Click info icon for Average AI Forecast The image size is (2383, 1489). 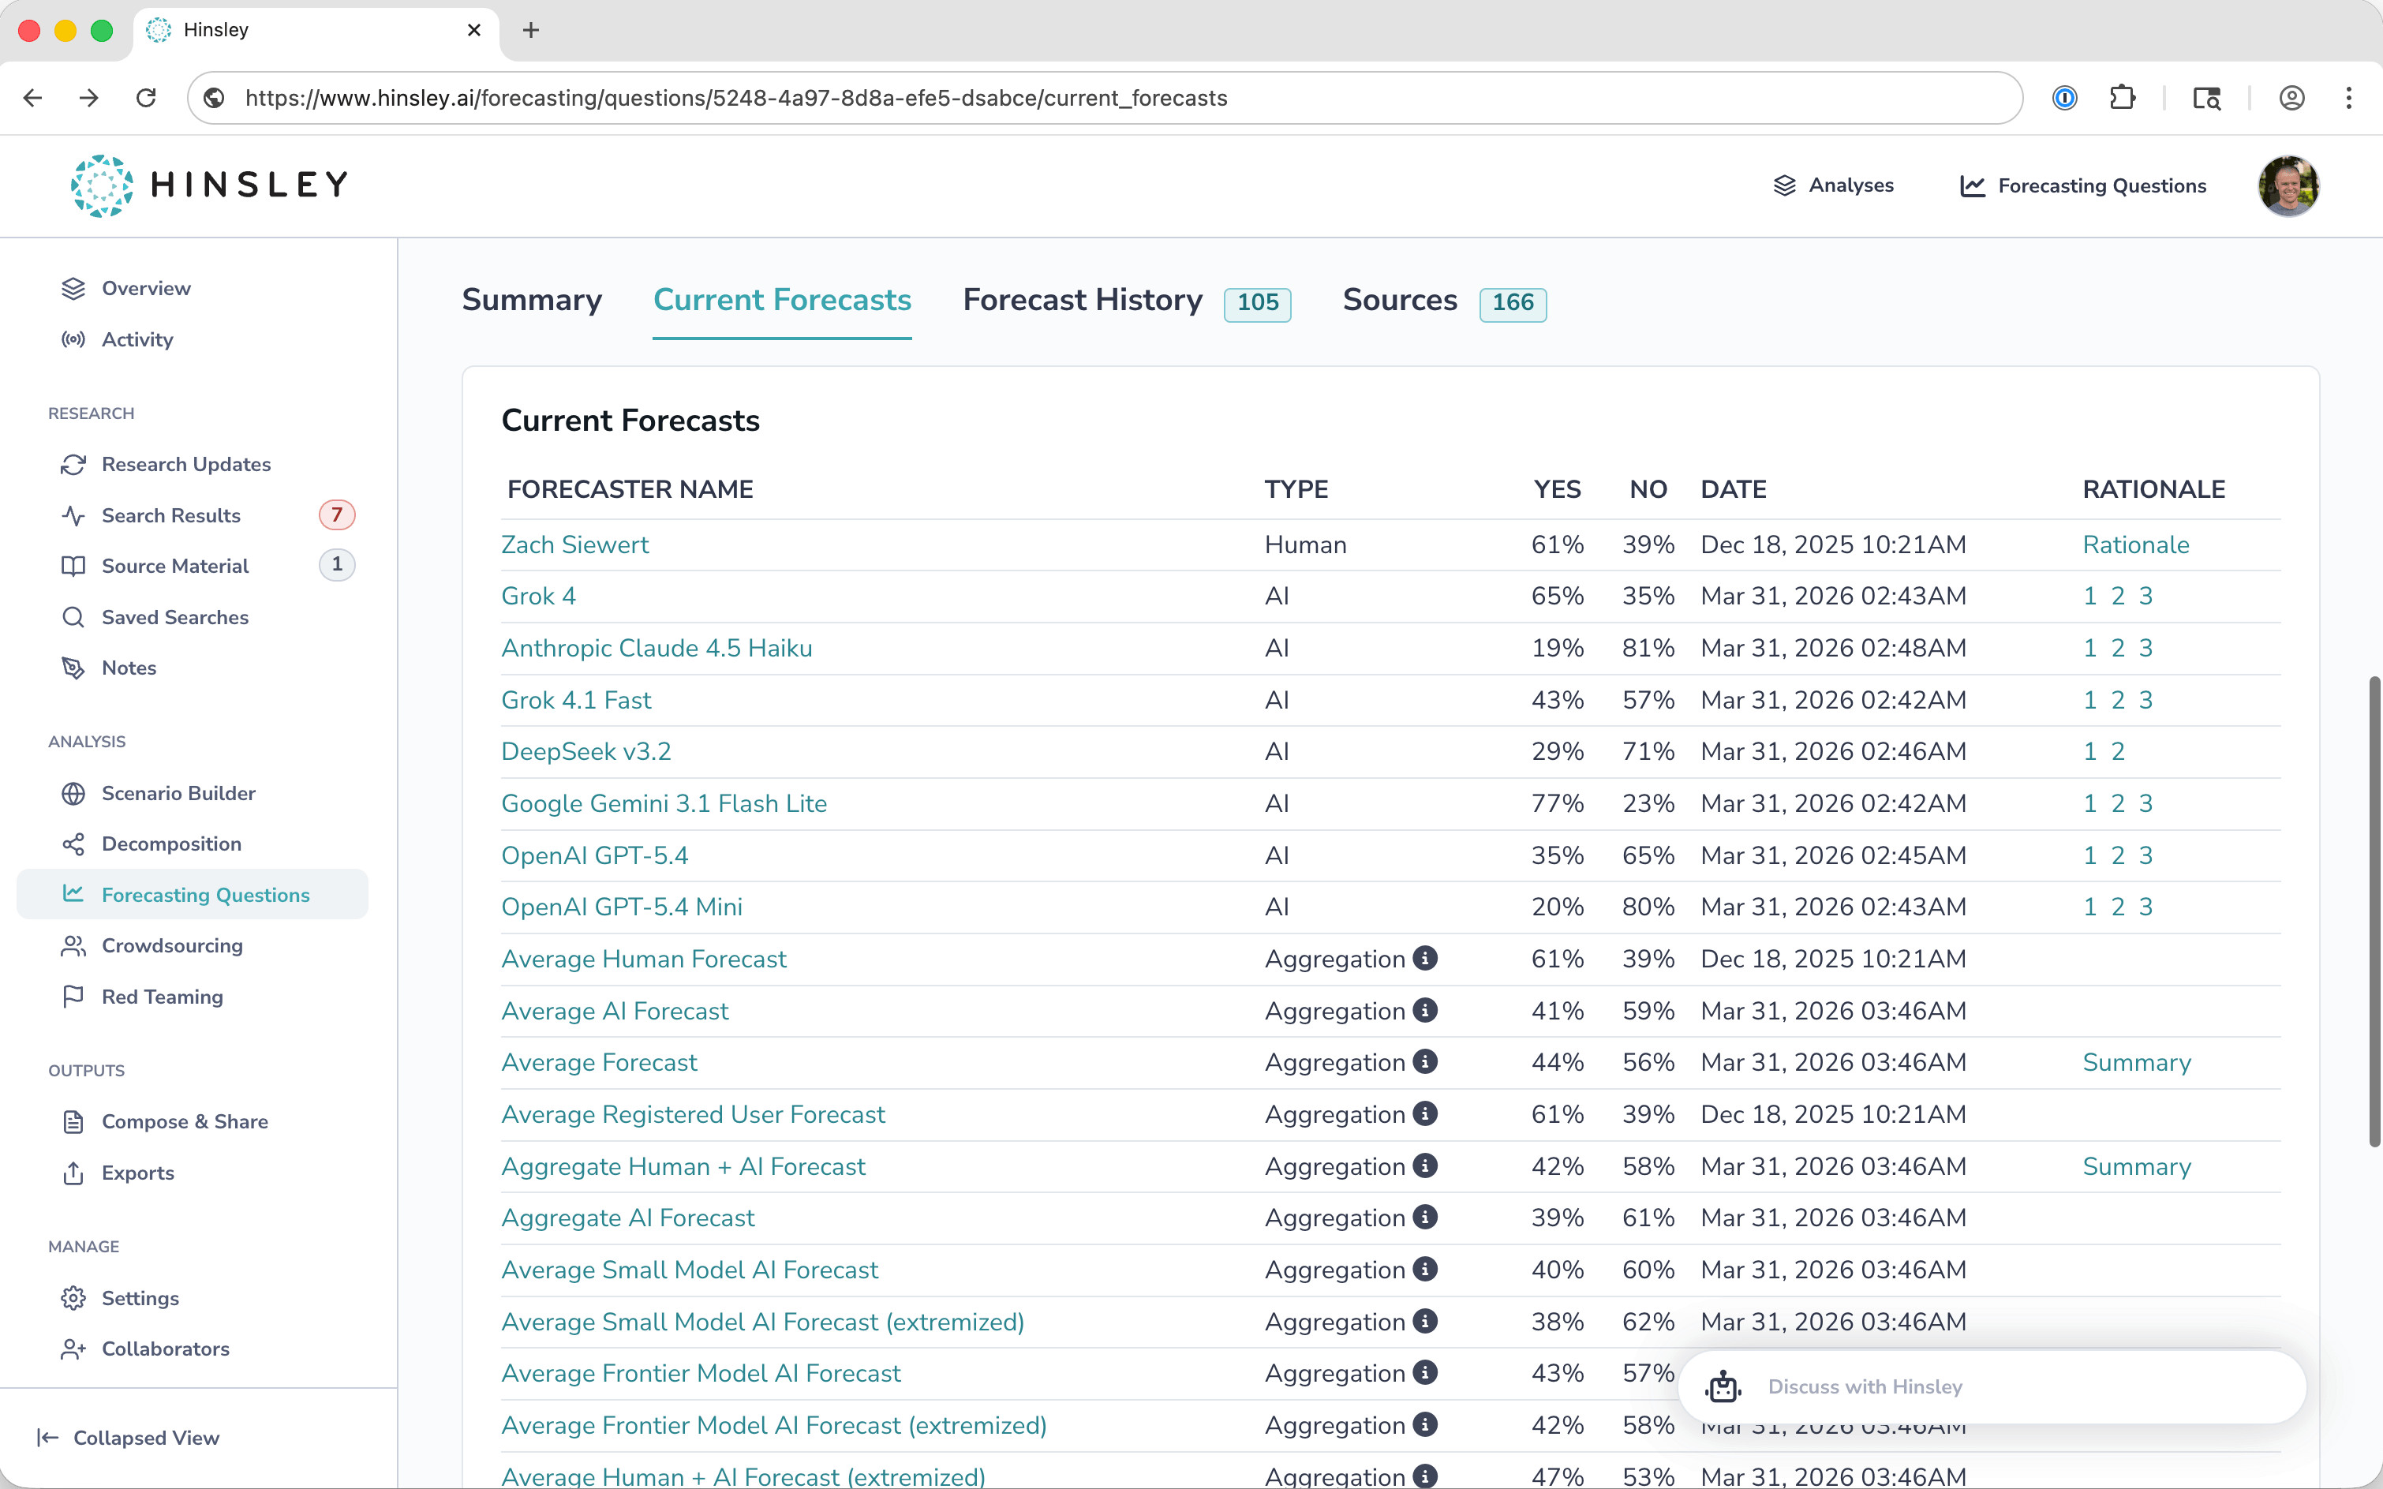(x=1425, y=1010)
